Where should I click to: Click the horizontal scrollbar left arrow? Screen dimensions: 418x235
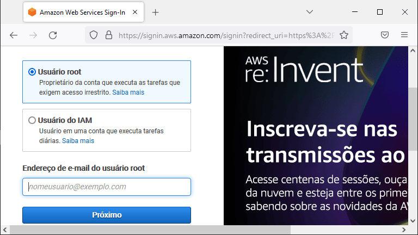(x=5, y=230)
